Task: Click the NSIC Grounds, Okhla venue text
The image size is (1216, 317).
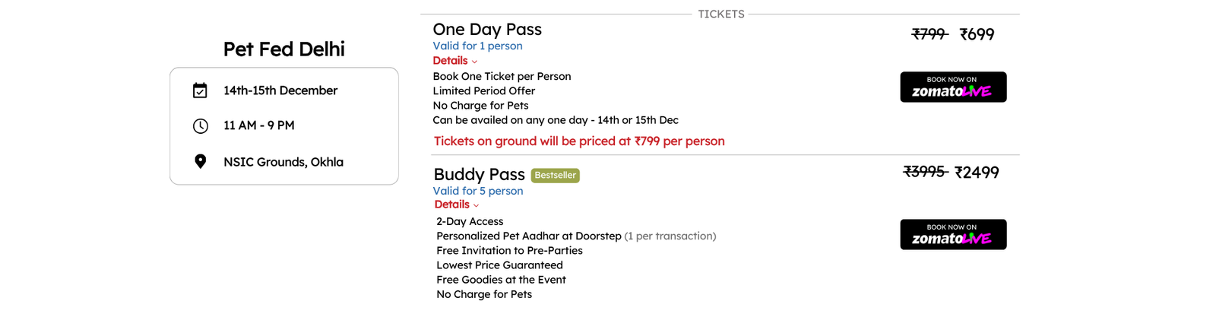Action: coord(283,162)
